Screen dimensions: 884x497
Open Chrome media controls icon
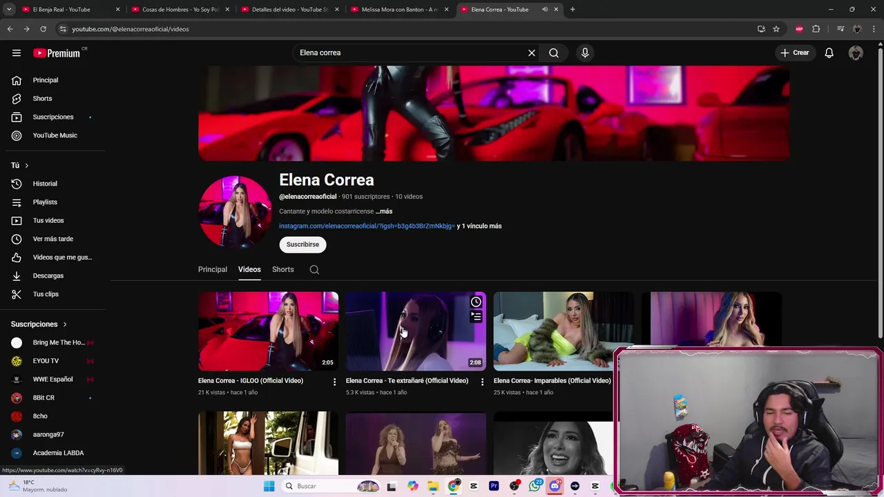[840, 29]
